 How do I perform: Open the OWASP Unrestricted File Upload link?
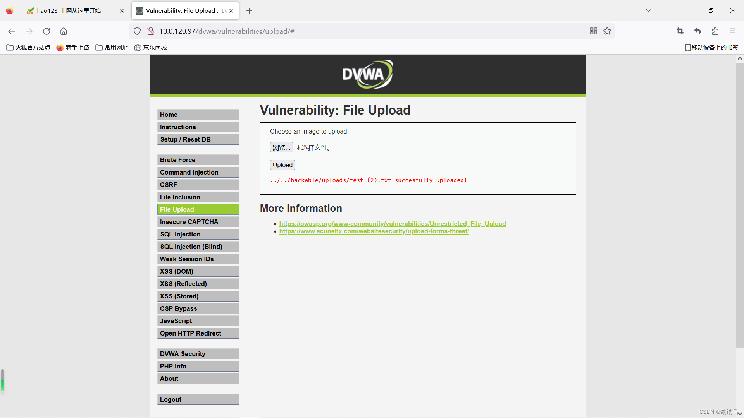392,224
